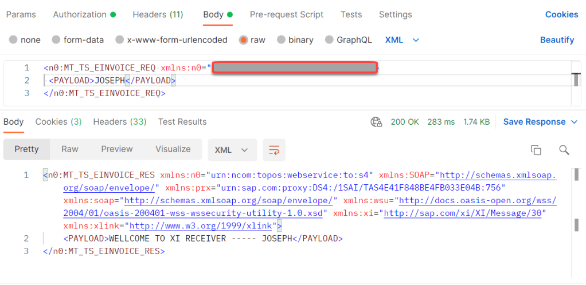Click the network globe icon
This screenshot has height=285, width=586.
pos(376,122)
